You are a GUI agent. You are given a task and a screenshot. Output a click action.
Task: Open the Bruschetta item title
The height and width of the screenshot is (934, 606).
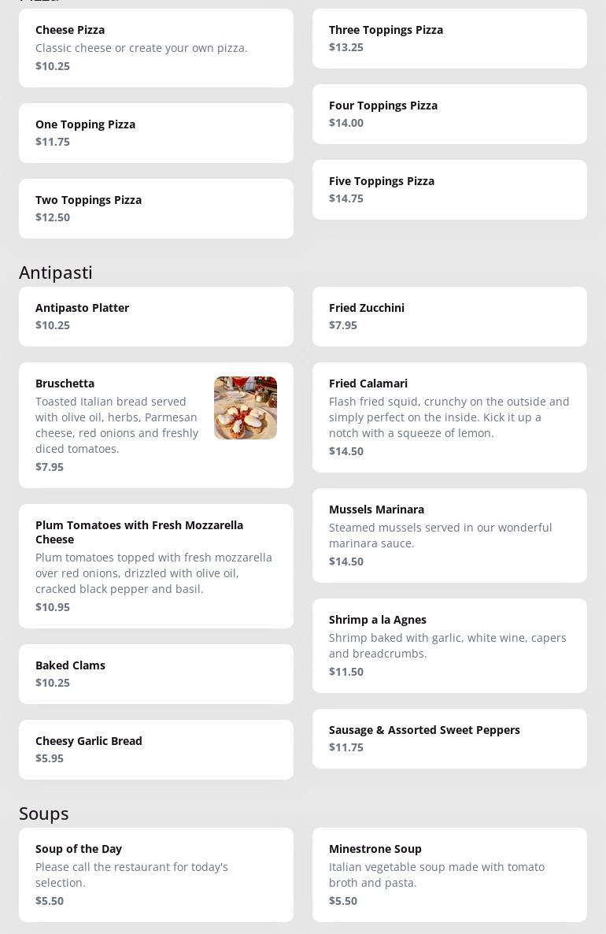coord(65,384)
